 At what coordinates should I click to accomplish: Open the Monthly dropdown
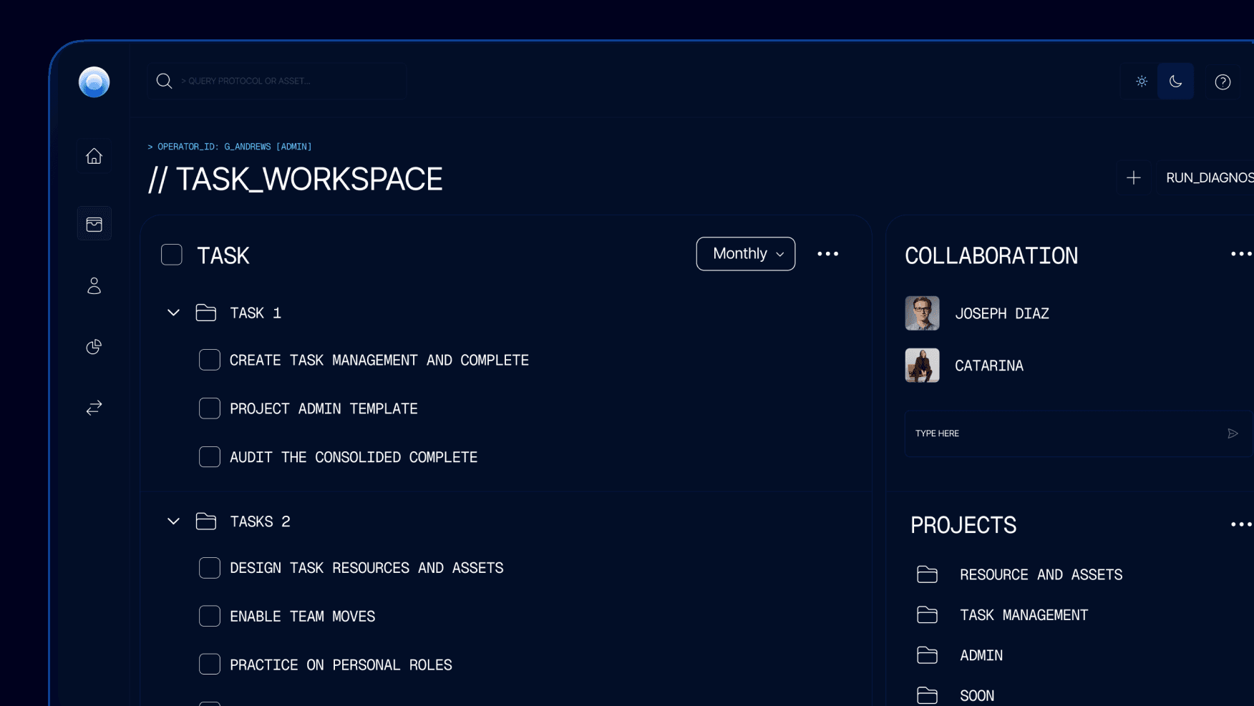[x=745, y=253]
